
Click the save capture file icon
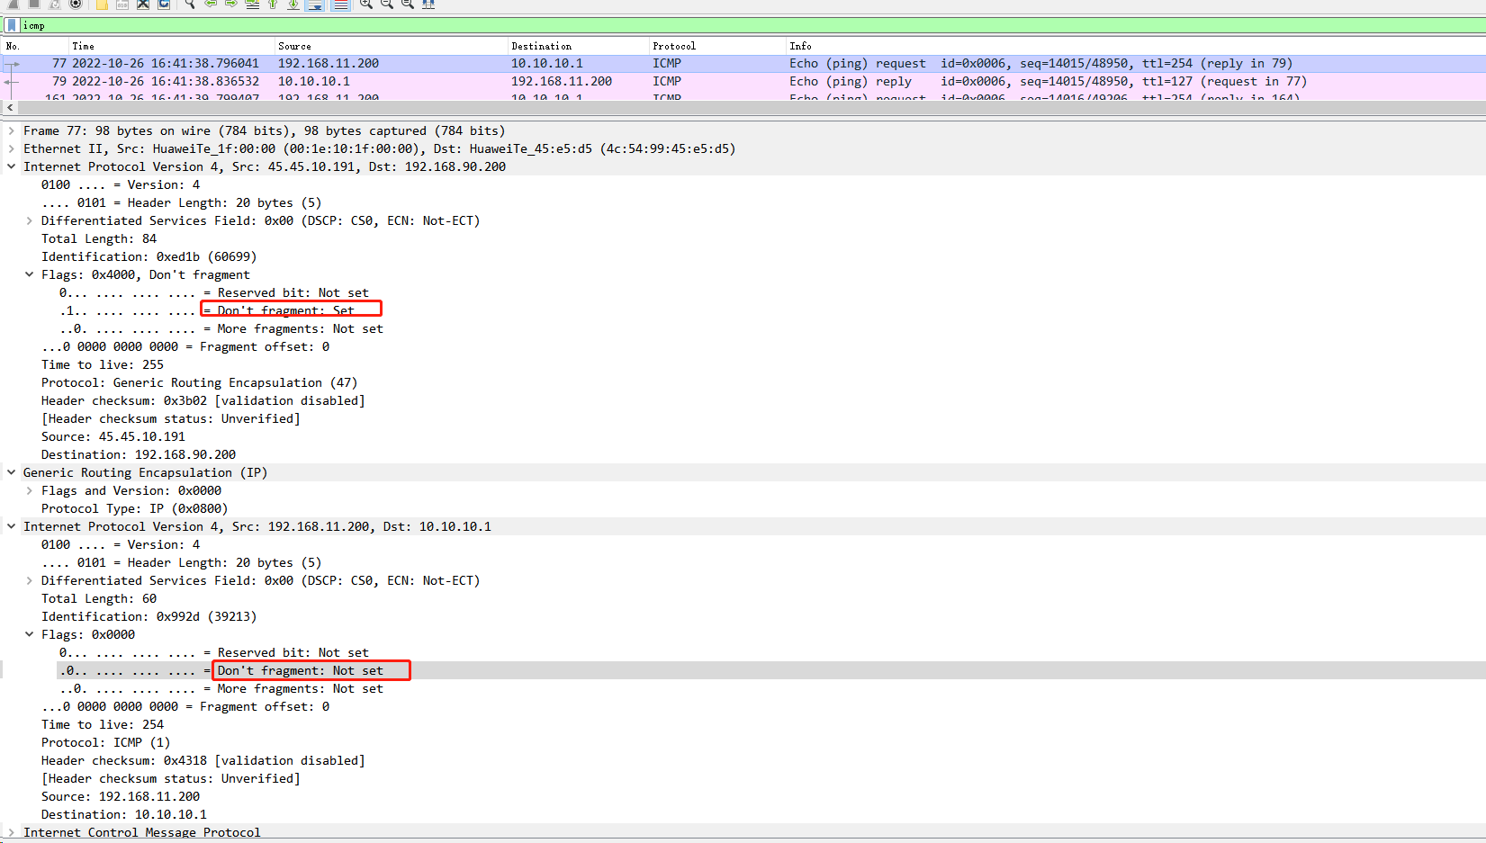coord(122,4)
